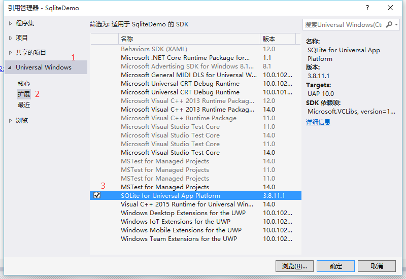
Task: Click the 浏览(B)... button
Action: 294,266
